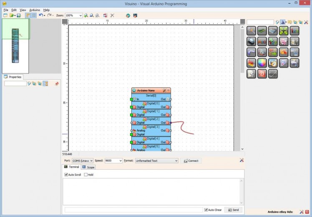This screenshot has height=217, width=312.
Task: Select the red power-button component category
Action: [262, 74]
